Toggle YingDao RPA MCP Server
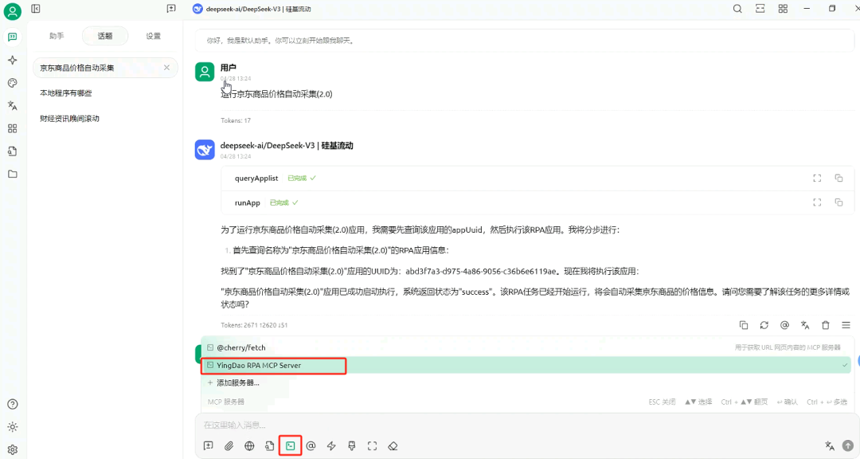The height and width of the screenshot is (459, 860). (528, 365)
